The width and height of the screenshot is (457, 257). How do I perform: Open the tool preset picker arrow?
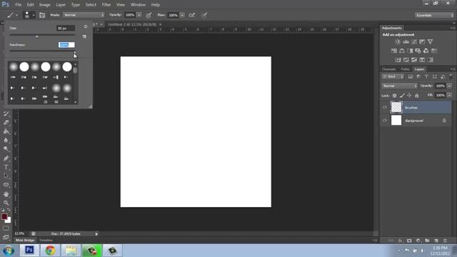[x=16, y=15]
